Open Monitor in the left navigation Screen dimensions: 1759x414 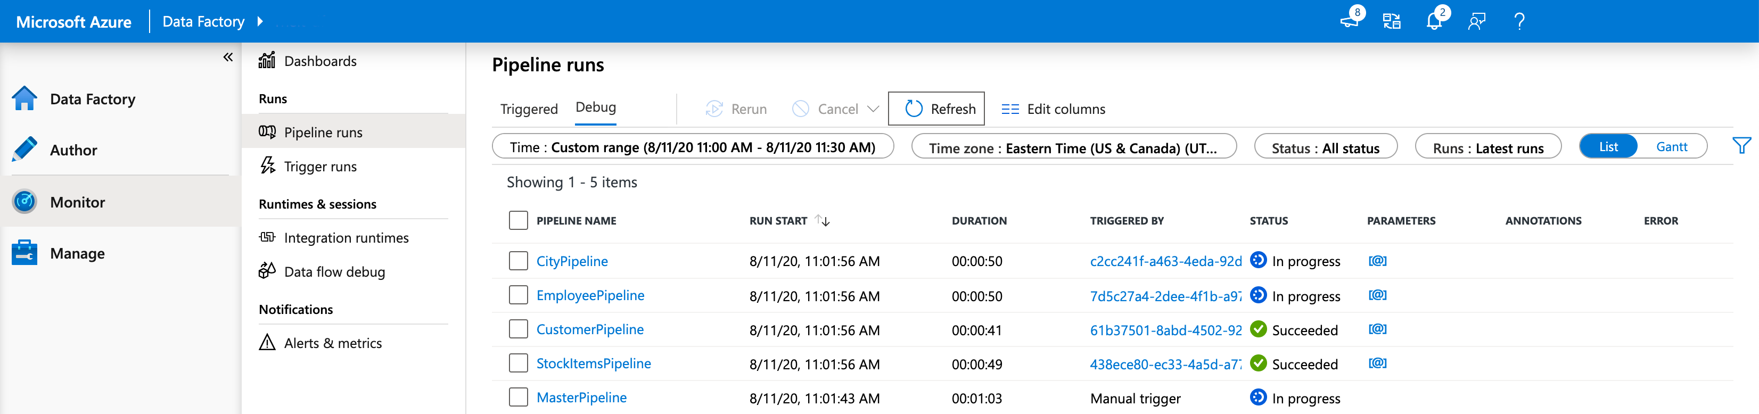tap(120, 201)
